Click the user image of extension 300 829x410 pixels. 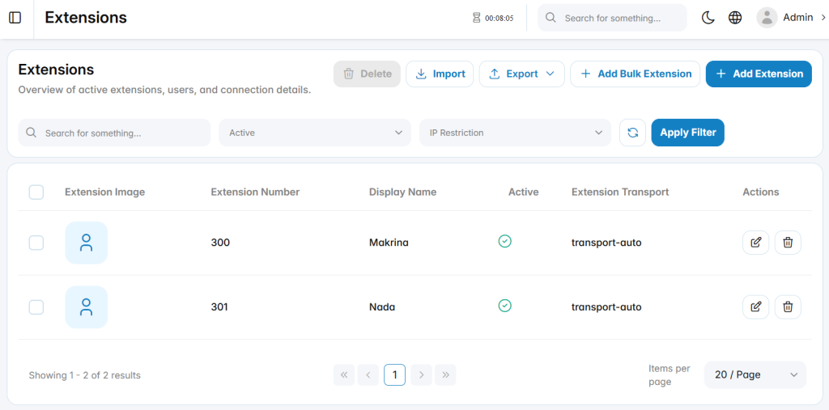[x=86, y=243]
